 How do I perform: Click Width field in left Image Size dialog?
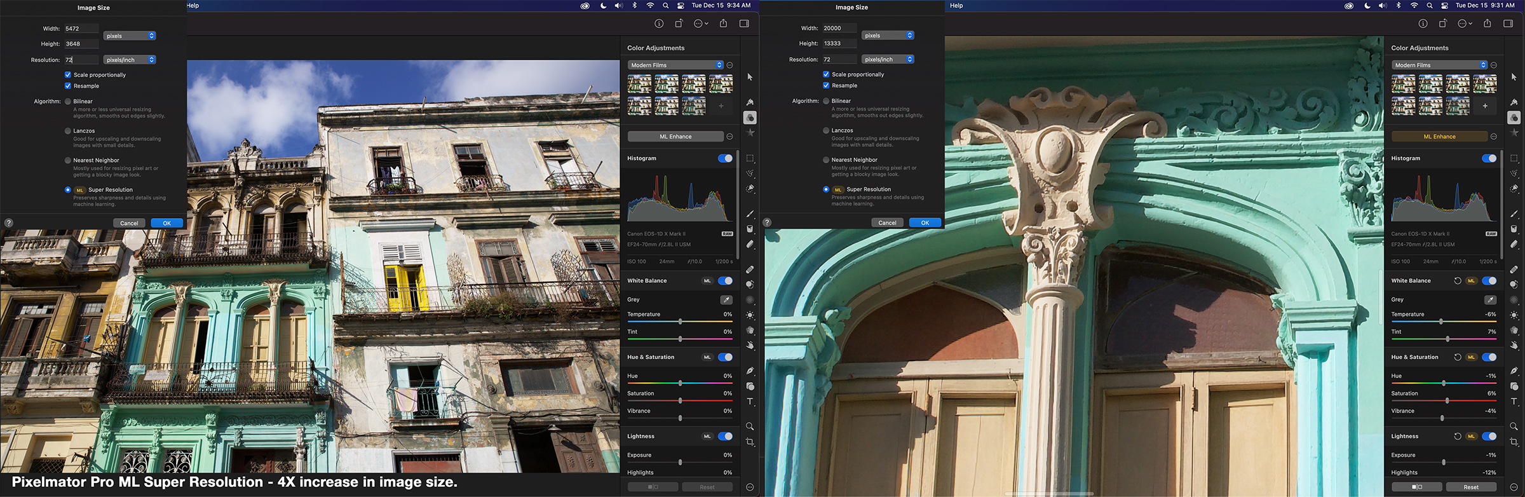point(81,29)
